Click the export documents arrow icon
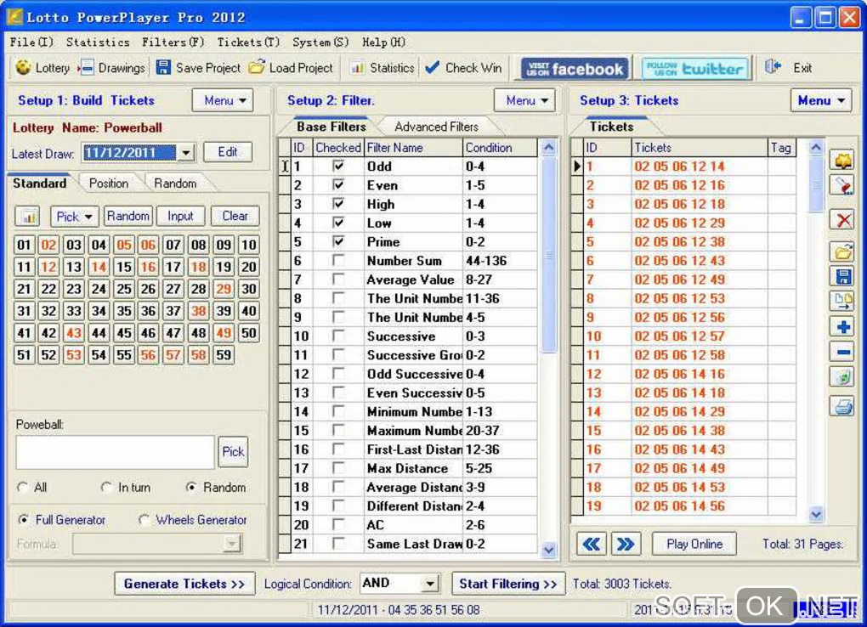The image size is (867, 627). pyautogui.click(x=842, y=302)
